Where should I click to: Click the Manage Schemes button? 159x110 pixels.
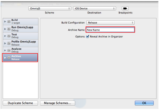pyautogui.click(x=58, y=103)
